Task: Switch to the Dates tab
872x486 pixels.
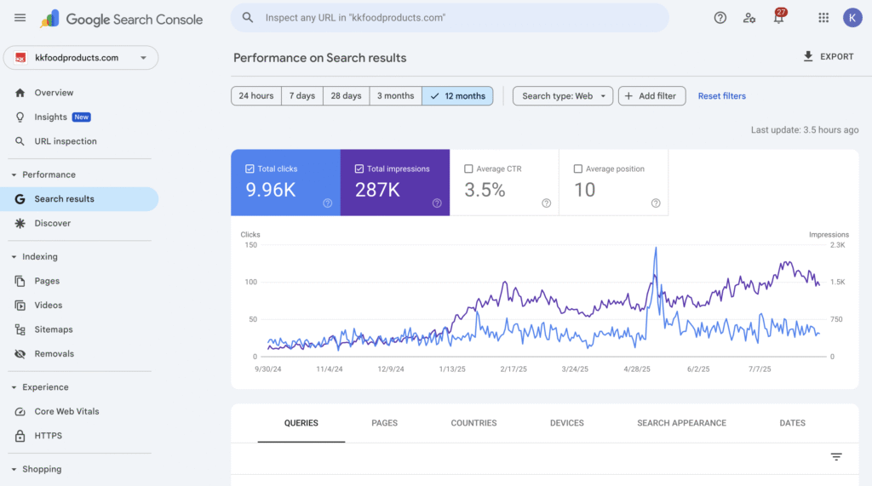Action: click(x=793, y=423)
